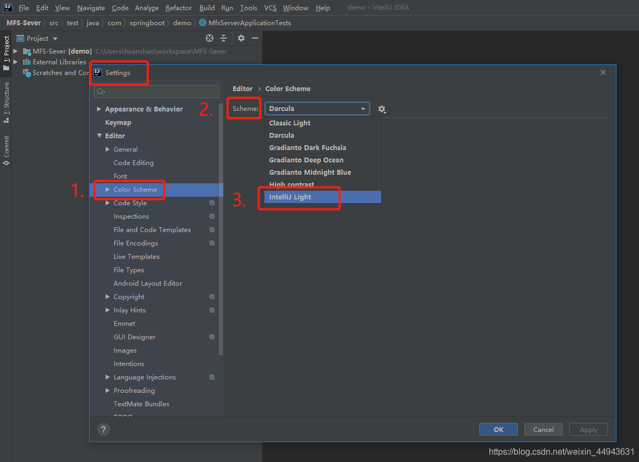Close the Settings dialog with X
This screenshot has height=462, width=639.
click(x=603, y=72)
